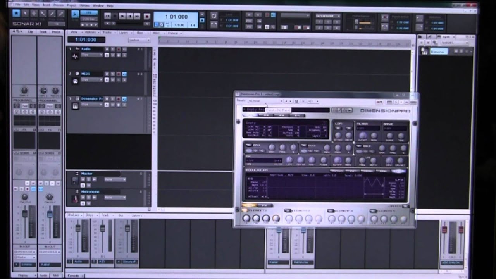The width and height of the screenshot is (496, 279).
Task: Open the Track tab in Inspector
Action: tap(43, 32)
